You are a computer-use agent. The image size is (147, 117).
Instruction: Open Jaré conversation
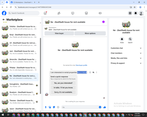click(20, 52)
